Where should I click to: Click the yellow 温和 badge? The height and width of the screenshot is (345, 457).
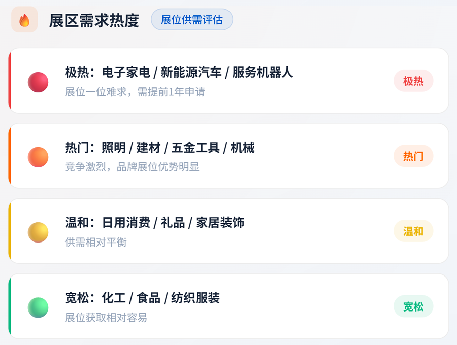point(413,231)
